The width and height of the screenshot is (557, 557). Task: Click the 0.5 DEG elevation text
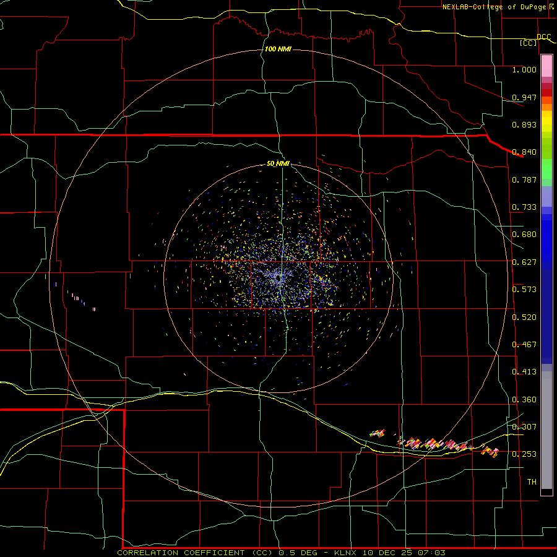[297, 553]
